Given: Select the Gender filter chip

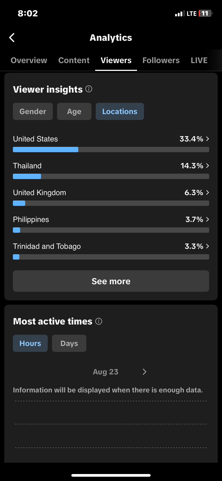Looking at the screenshot, I should (33, 111).
